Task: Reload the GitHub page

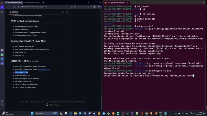Action: click(x=14, y=7)
